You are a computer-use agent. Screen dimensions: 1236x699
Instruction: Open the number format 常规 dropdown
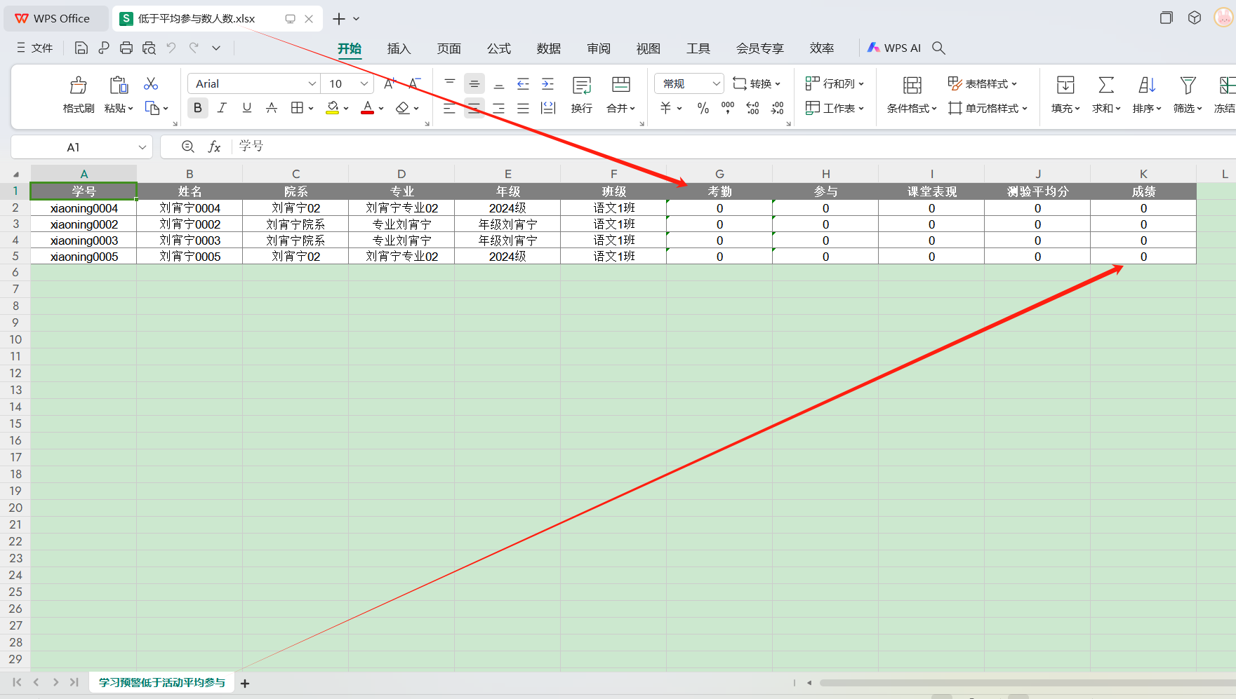[715, 83]
